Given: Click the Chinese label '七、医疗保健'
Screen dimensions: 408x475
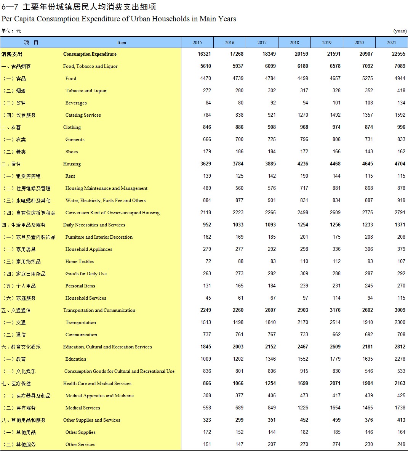Looking at the screenshot, I should 16,384.
